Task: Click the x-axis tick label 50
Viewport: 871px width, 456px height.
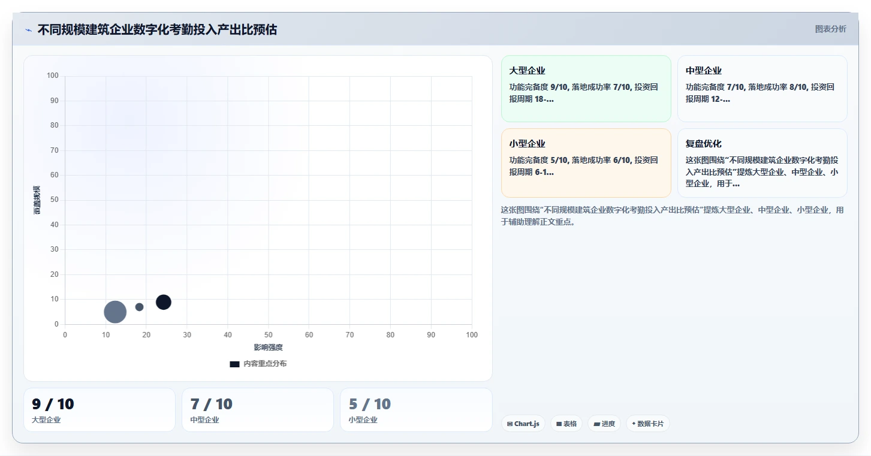Action: pos(268,335)
